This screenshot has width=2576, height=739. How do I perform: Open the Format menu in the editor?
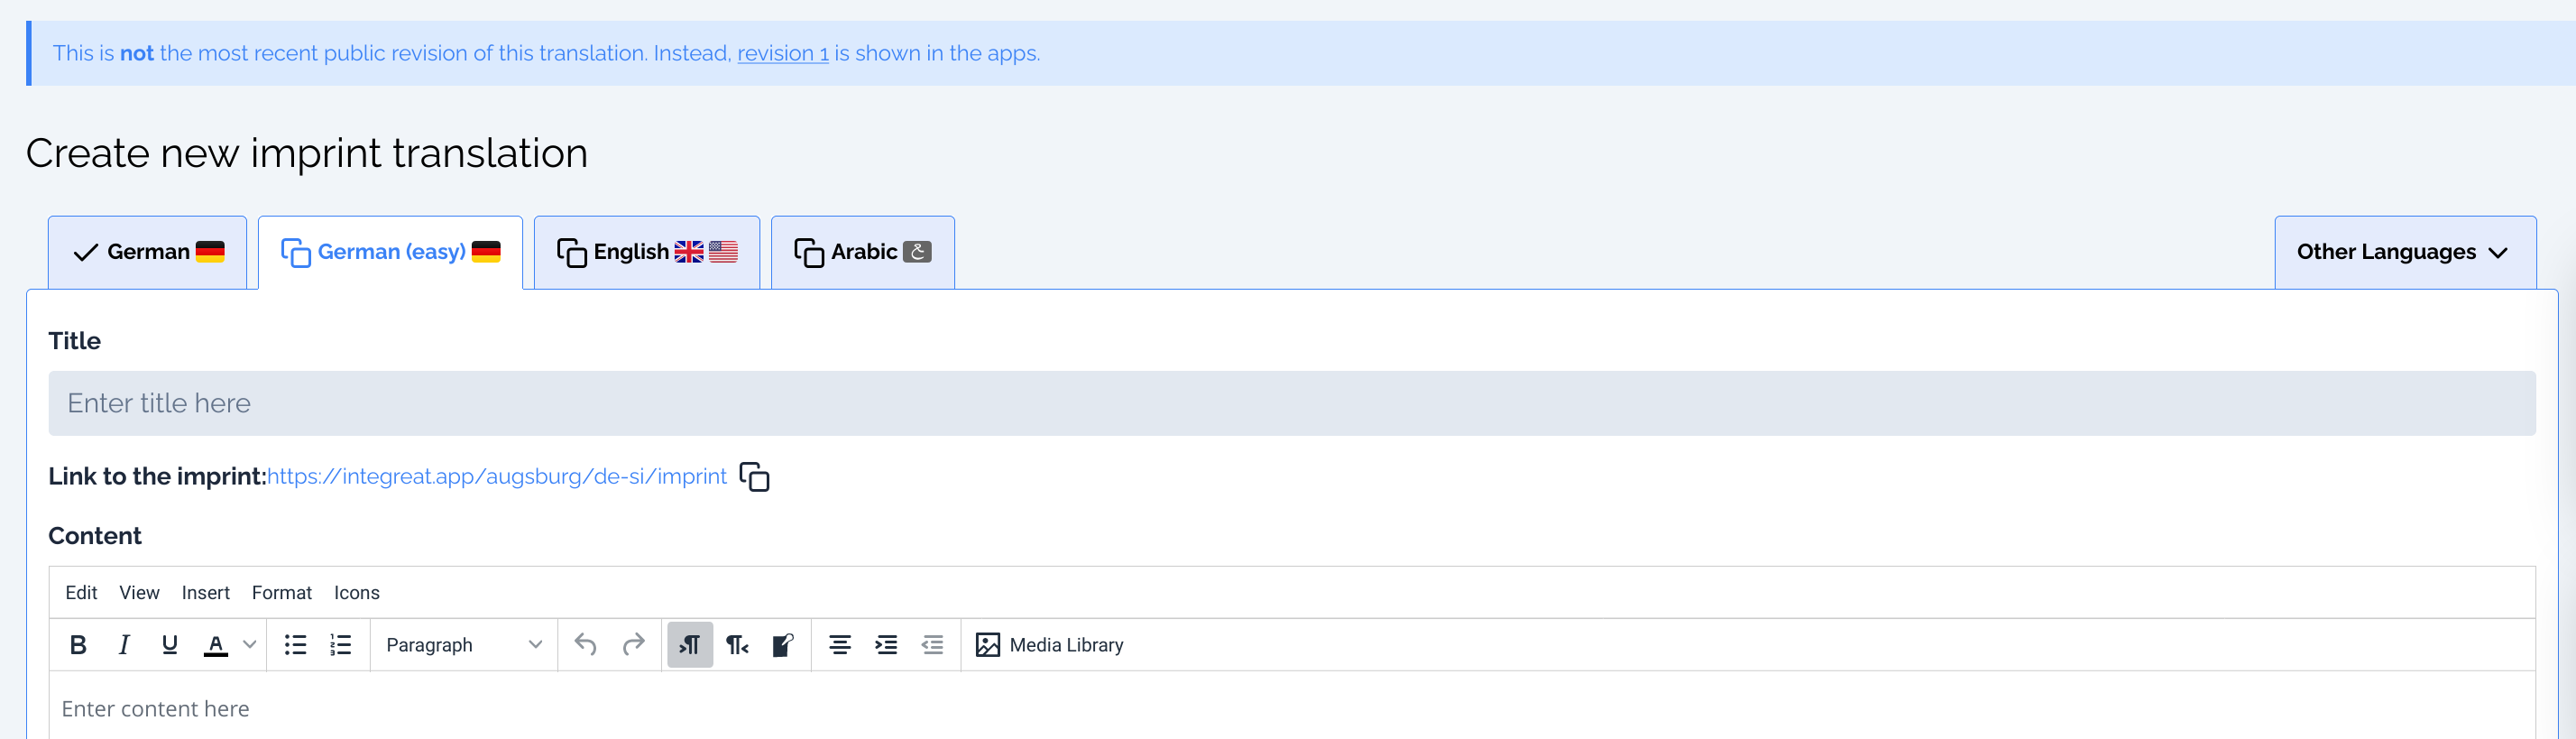click(x=281, y=592)
